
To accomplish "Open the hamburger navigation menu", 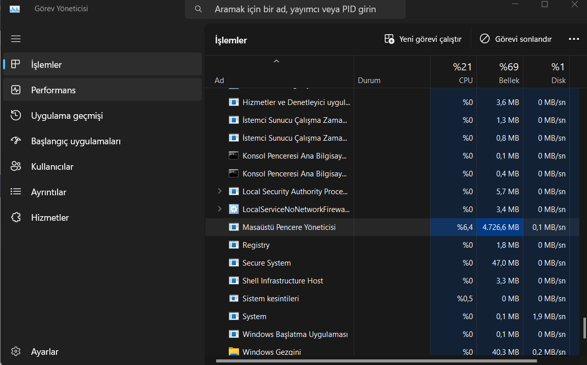I will (x=15, y=39).
